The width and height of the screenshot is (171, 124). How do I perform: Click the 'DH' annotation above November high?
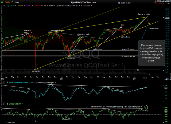pyautogui.click(x=122, y=25)
